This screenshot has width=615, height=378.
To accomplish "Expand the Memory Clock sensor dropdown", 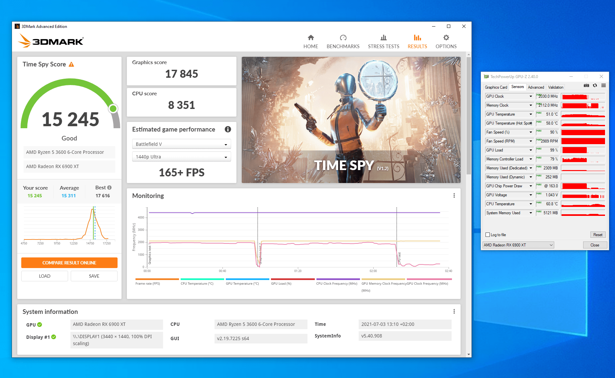I will [531, 105].
